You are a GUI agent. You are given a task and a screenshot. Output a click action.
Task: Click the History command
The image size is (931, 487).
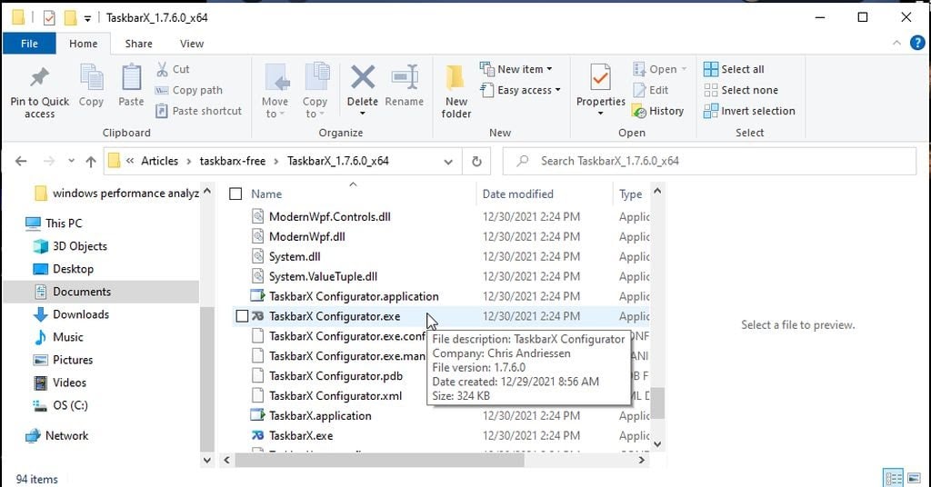pos(658,111)
